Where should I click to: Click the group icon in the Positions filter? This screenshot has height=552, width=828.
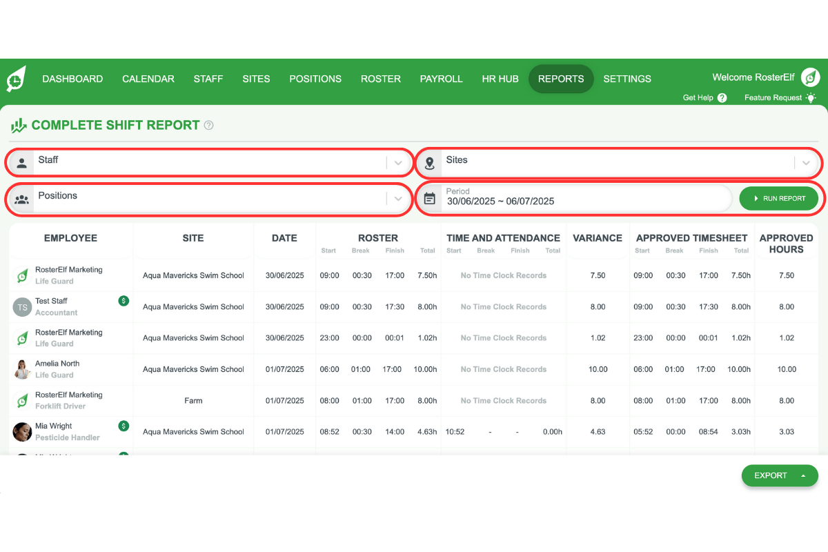[x=21, y=199]
